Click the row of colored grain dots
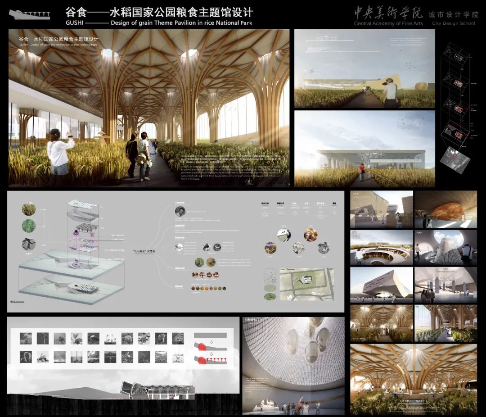 [208, 288]
